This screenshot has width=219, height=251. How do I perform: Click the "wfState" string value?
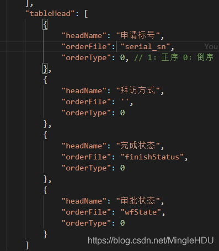[141, 212]
